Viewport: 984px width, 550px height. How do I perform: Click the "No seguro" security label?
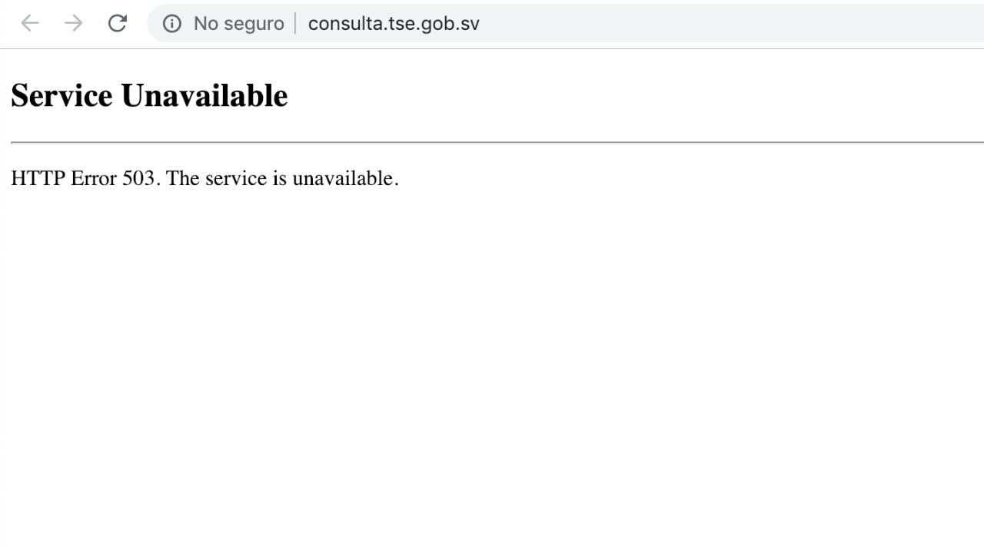(239, 24)
